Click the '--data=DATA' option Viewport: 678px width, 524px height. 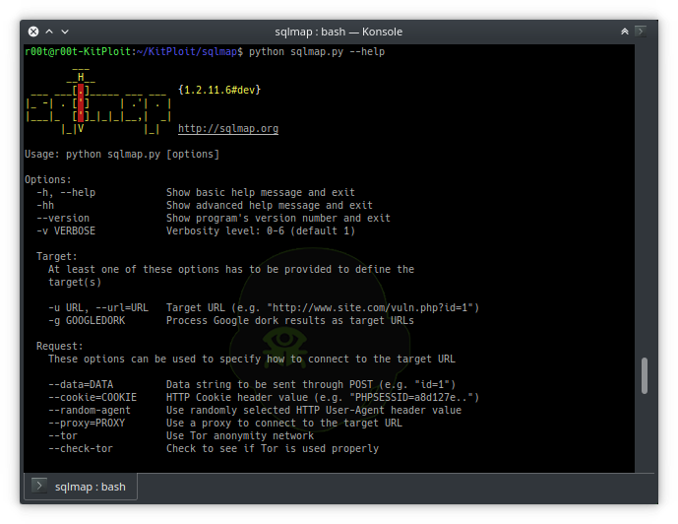click(x=81, y=385)
